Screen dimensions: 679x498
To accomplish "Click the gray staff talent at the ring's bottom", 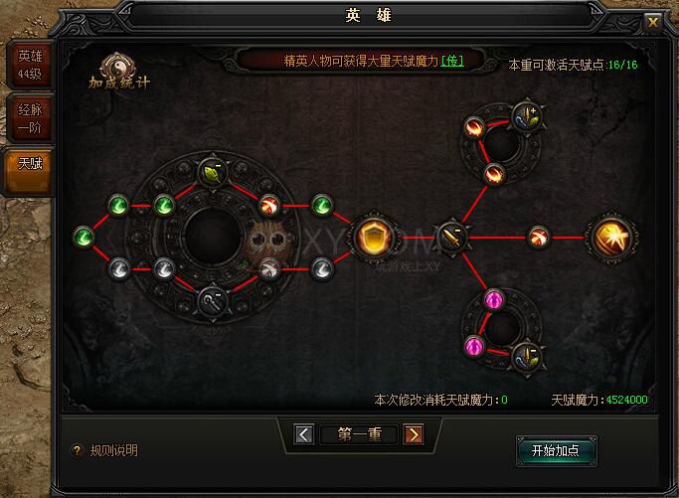I will [x=212, y=301].
